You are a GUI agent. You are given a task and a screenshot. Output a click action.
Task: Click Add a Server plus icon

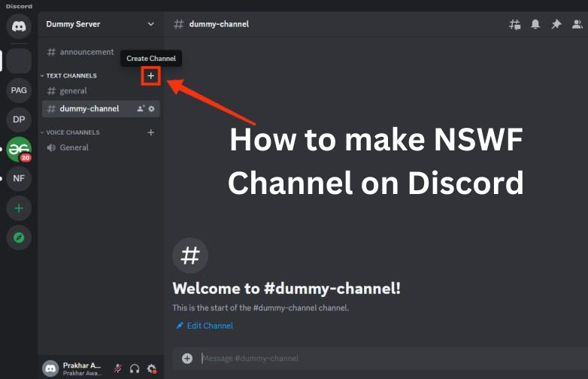coord(19,208)
